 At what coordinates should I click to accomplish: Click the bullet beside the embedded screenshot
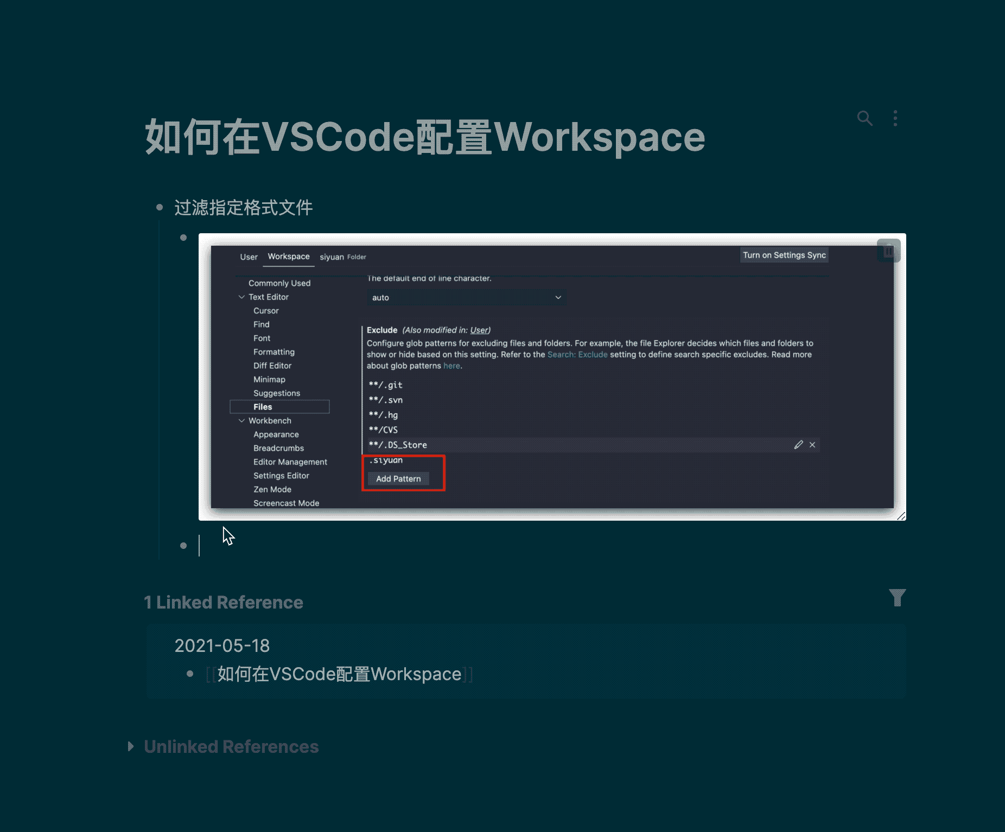(183, 238)
